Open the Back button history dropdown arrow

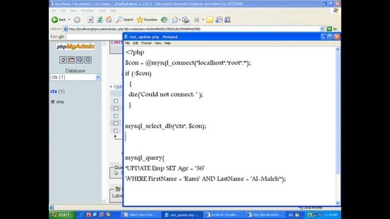pyautogui.click(x=69, y=19)
